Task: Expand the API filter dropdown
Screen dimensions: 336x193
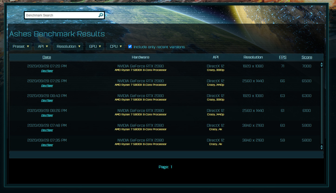Action: point(43,47)
